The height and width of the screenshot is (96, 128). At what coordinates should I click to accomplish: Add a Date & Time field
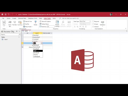tap(27, 21)
